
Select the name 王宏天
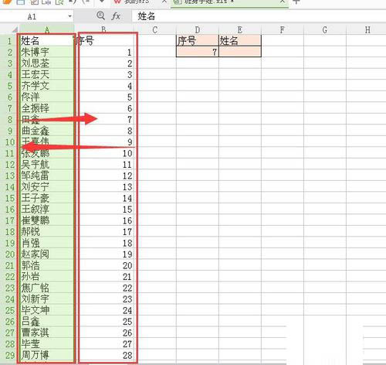tap(35, 74)
